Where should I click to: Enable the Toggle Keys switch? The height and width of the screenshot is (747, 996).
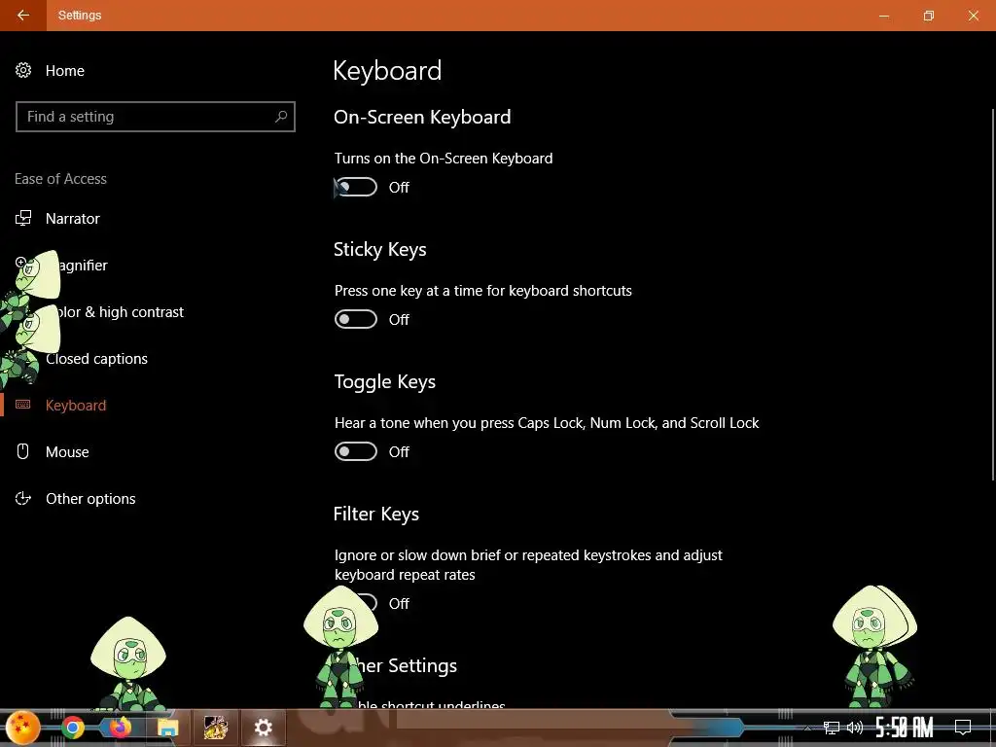[356, 451]
